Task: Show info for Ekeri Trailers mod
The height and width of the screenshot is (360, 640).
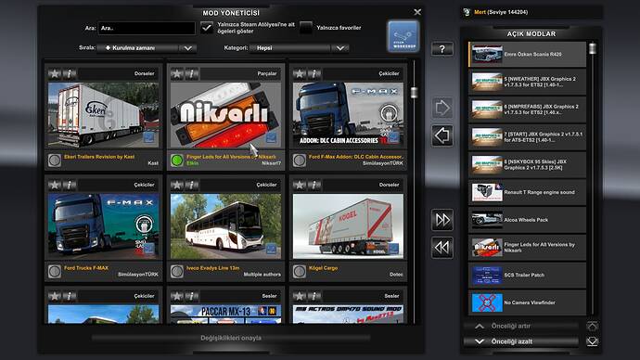Action: (69, 73)
